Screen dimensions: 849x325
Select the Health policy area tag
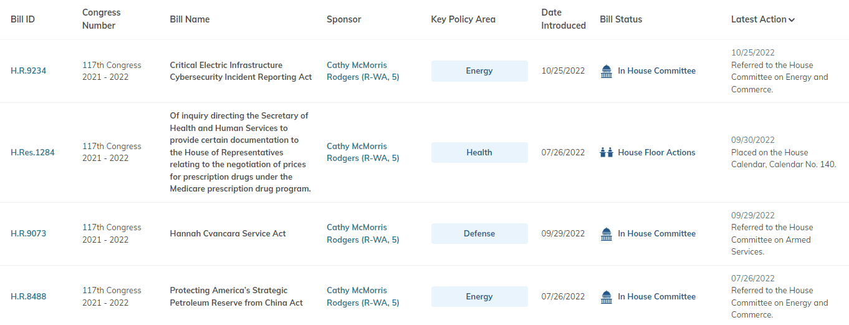(x=479, y=152)
